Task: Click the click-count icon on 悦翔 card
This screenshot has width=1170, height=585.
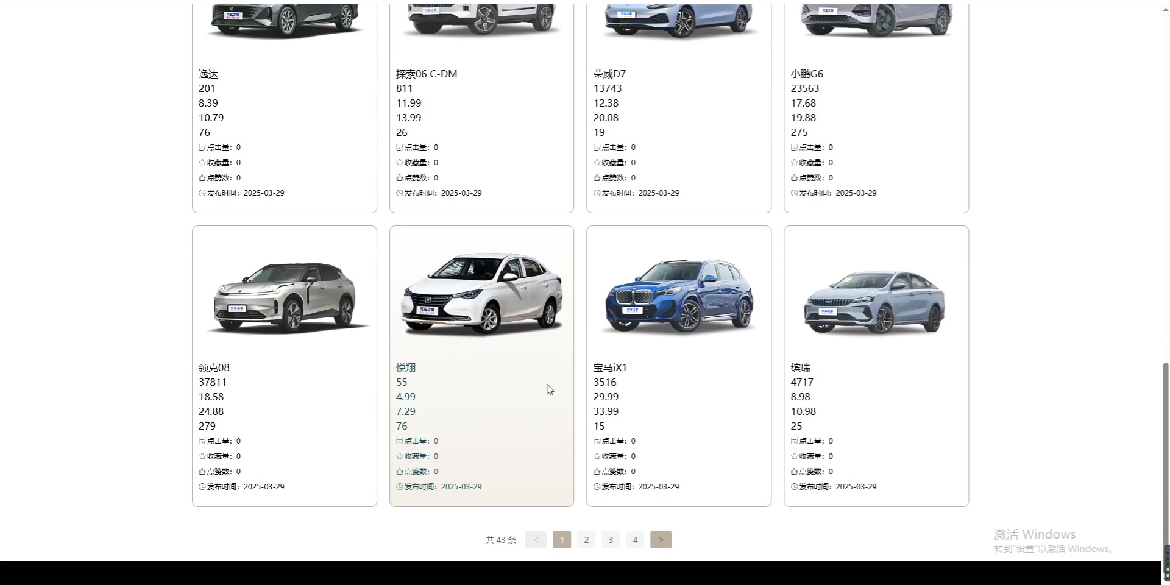Action: (400, 441)
